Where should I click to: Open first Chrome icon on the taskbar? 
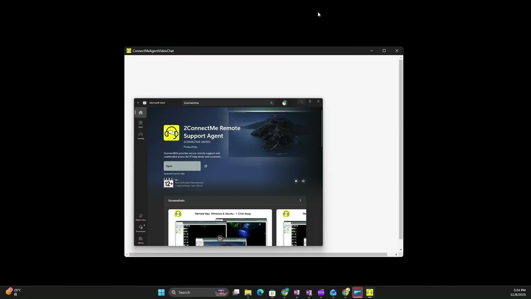285,292
